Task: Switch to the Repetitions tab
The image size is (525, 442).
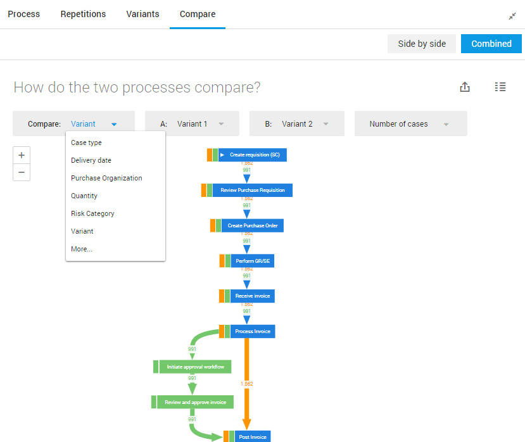Action: click(x=83, y=14)
